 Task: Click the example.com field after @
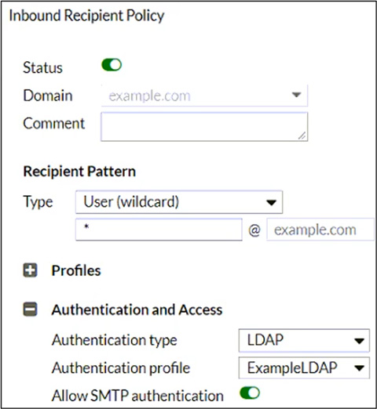pyautogui.click(x=320, y=230)
